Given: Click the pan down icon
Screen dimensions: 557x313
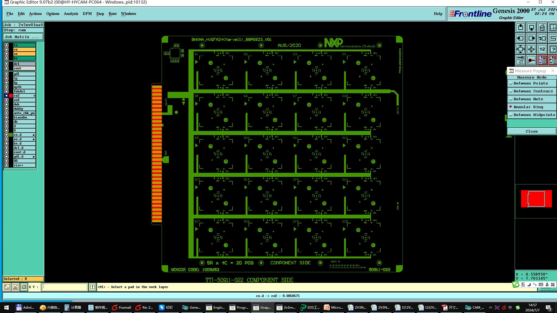Looking at the screenshot, I should coord(531,27).
